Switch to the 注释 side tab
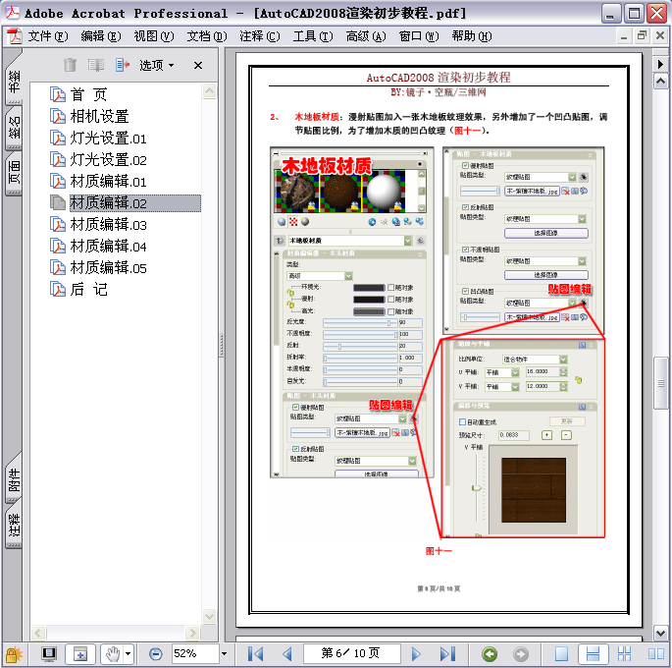This screenshot has width=672, height=668. [14, 526]
